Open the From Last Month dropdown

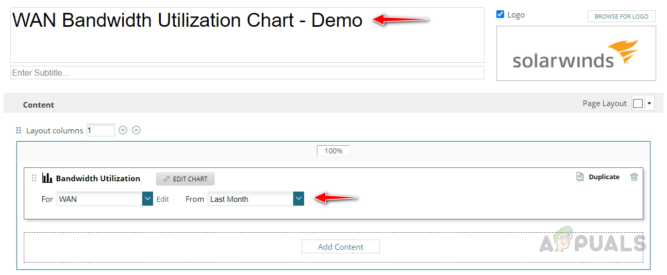(x=299, y=199)
